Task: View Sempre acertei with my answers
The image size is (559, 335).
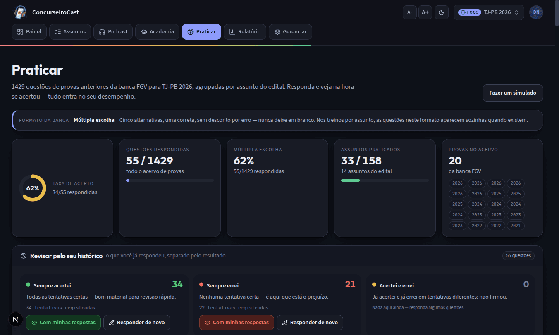Action: [x=63, y=323]
